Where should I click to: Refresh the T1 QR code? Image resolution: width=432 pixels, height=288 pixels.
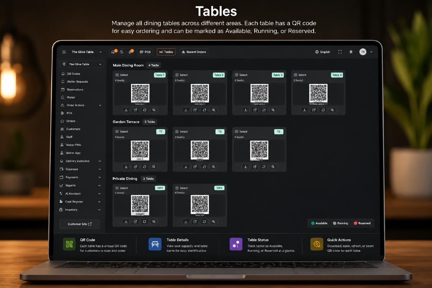point(145,167)
